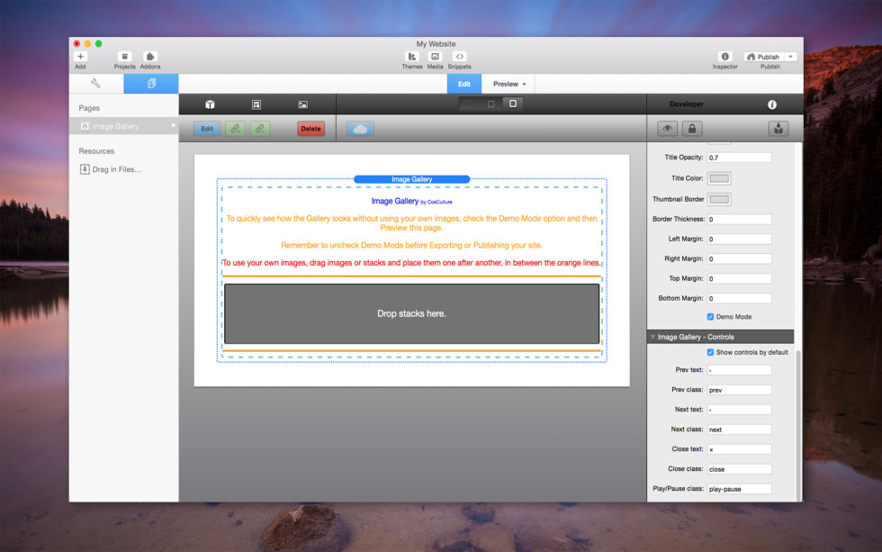This screenshot has width=882, height=552.
Task: Select the pages sidebar tab
Action: click(x=151, y=84)
